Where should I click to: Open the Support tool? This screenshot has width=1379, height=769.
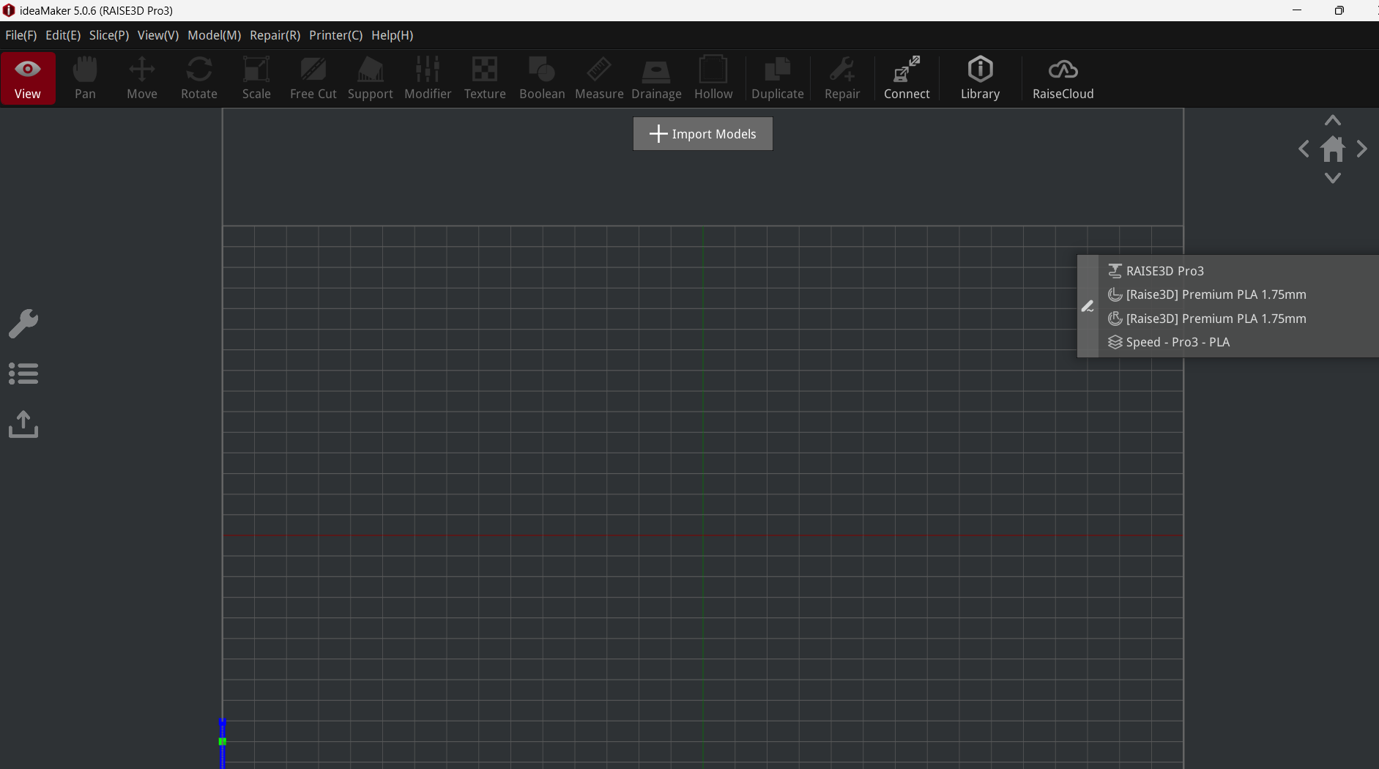click(x=371, y=78)
